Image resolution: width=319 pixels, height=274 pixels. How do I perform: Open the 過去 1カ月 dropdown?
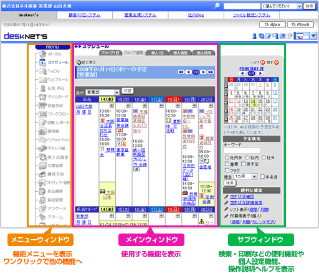245,176
